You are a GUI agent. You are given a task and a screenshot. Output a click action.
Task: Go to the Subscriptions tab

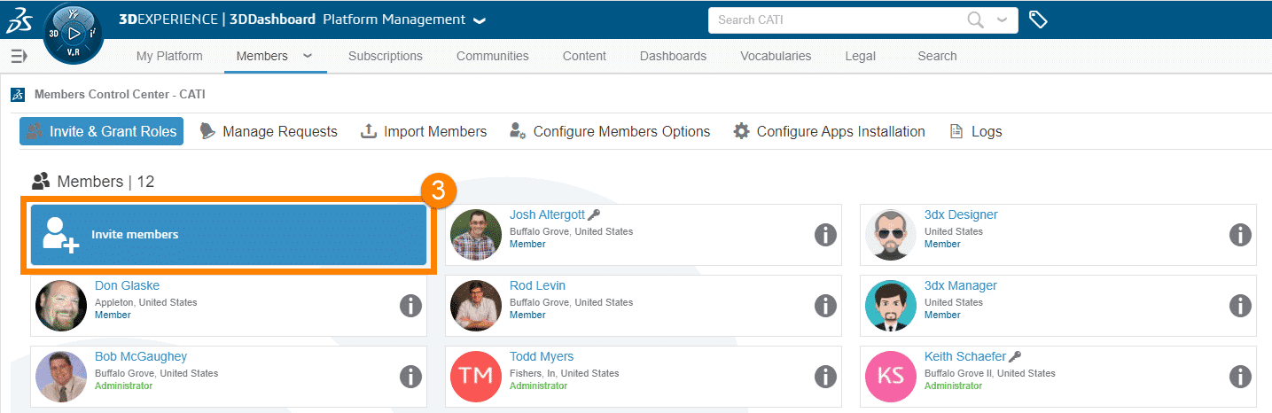(386, 56)
